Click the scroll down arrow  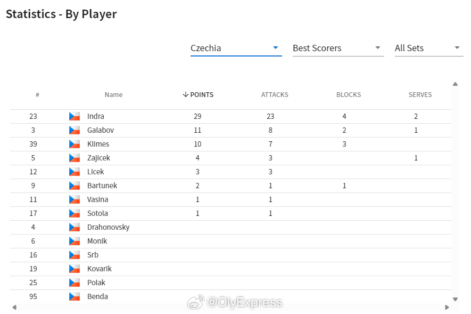(456, 299)
